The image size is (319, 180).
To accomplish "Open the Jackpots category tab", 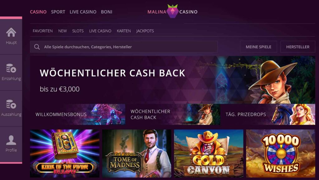I will [x=145, y=31].
